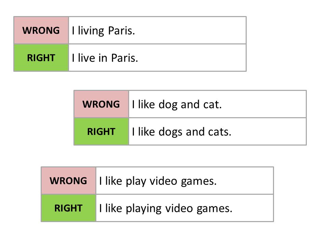
Task: Select the sentence 'I like play video games.'
Action: coord(158,181)
